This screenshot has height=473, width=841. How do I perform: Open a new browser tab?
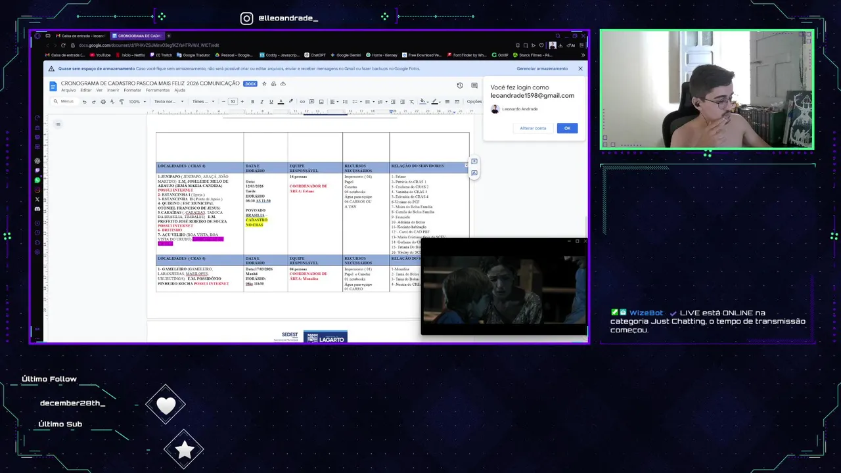coord(169,35)
